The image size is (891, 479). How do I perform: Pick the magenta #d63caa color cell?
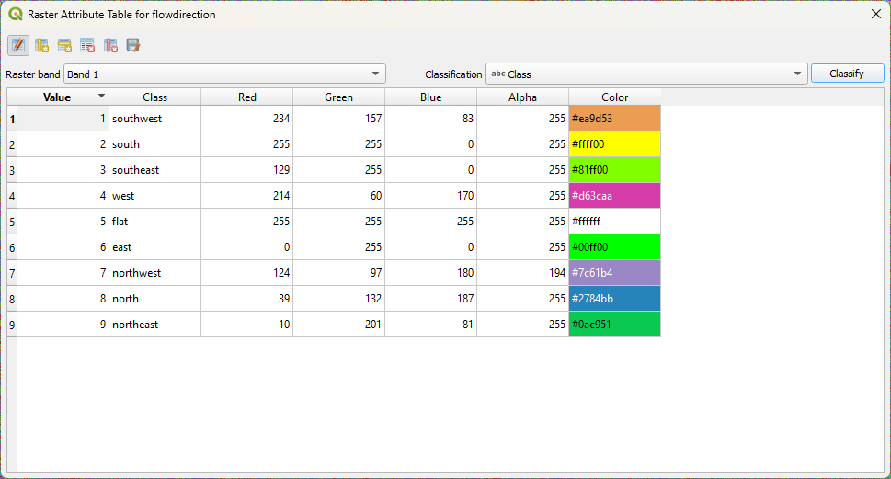pos(614,196)
